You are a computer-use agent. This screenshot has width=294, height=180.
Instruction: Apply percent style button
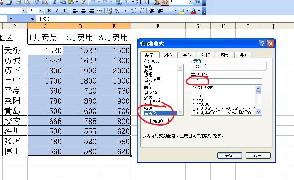coord(118,11)
